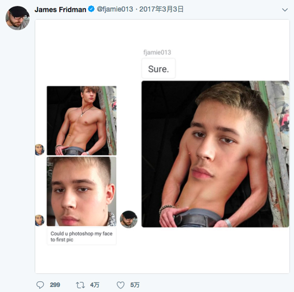Open the shirtless torso thumbnail
The width and height of the screenshot is (294, 292).
[x=81, y=121]
